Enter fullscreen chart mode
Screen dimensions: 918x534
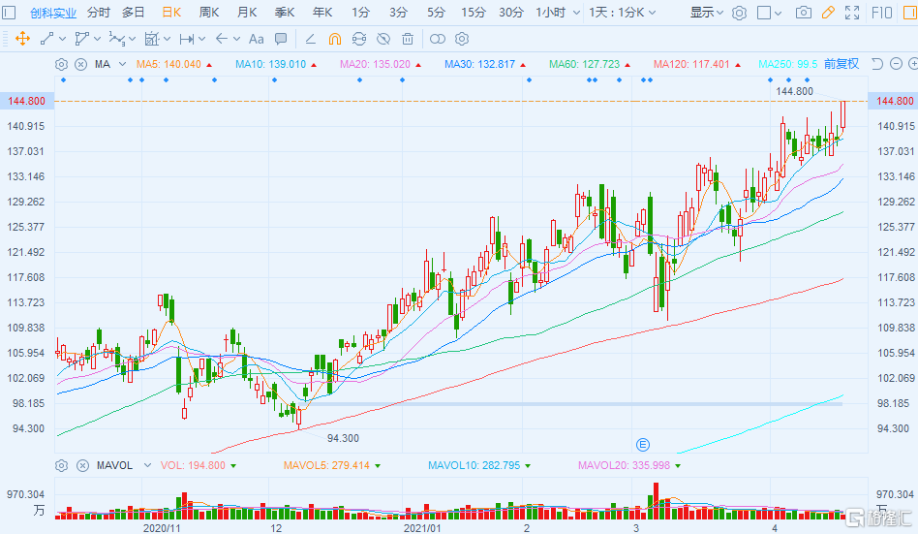click(851, 13)
